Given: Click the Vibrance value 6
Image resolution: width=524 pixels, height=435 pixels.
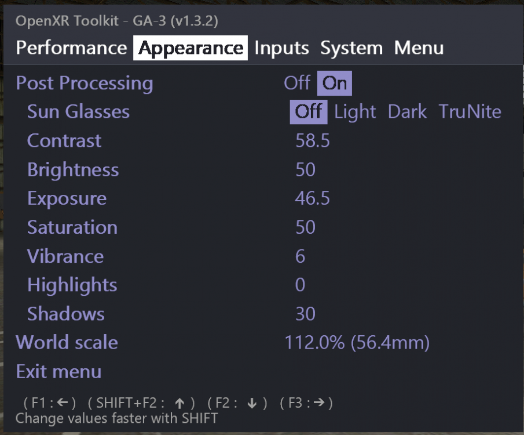Looking at the screenshot, I should 300,256.
